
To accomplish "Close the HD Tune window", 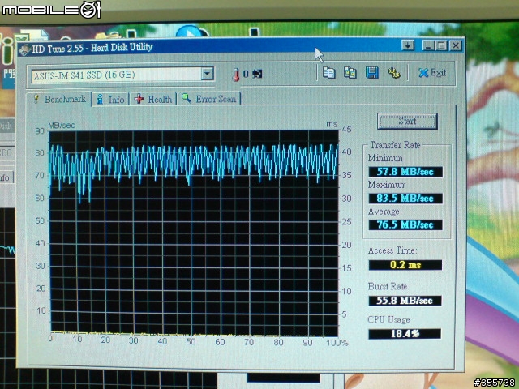I will pos(456,45).
